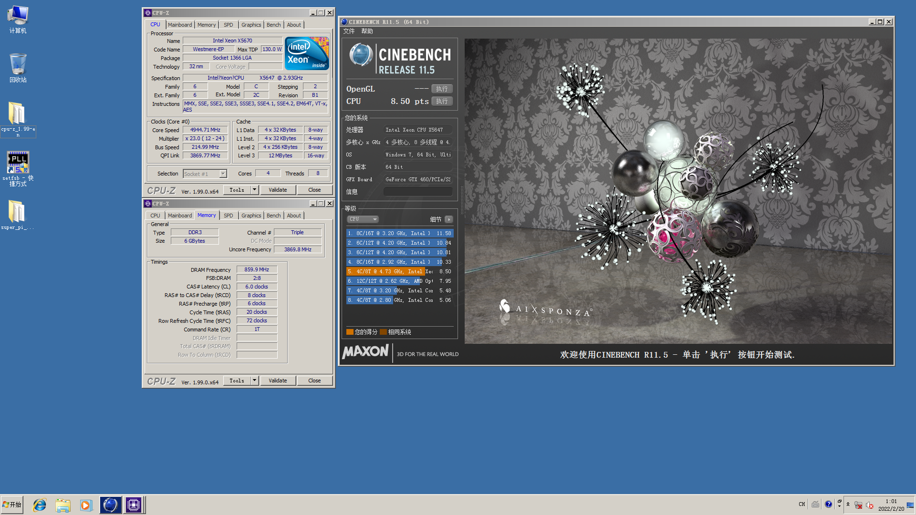The image size is (916, 515).
Task: Open the taskbar clock showing 1:01
Action: point(891,505)
